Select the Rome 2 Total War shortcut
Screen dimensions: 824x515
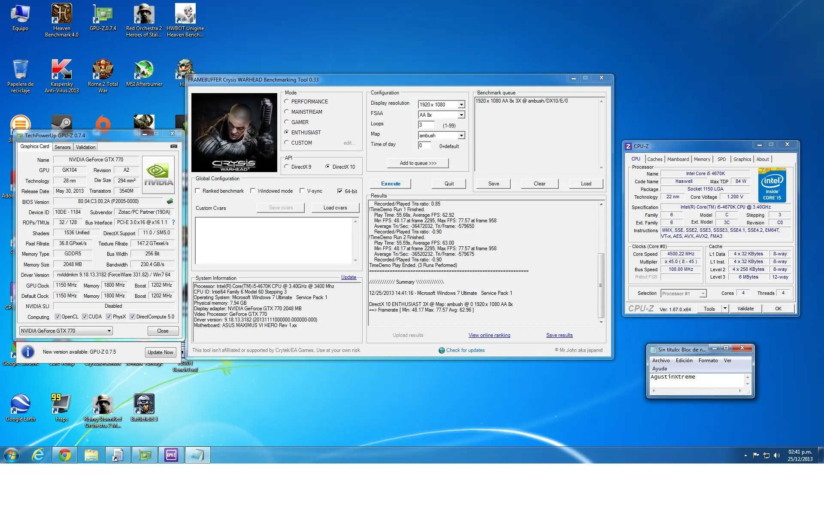pos(103,76)
